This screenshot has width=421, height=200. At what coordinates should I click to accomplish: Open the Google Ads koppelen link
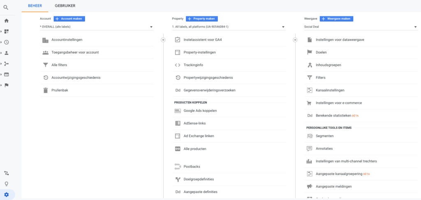point(200,111)
